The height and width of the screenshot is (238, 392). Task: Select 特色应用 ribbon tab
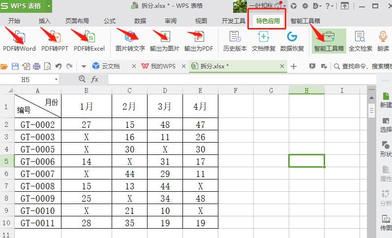[268, 21]
